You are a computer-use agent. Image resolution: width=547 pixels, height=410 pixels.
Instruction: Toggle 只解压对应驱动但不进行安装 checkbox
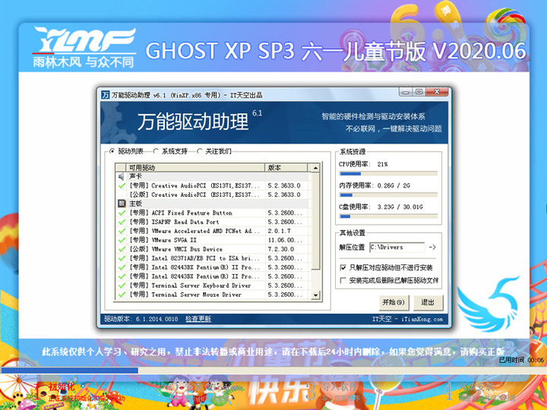coord(343,268)
